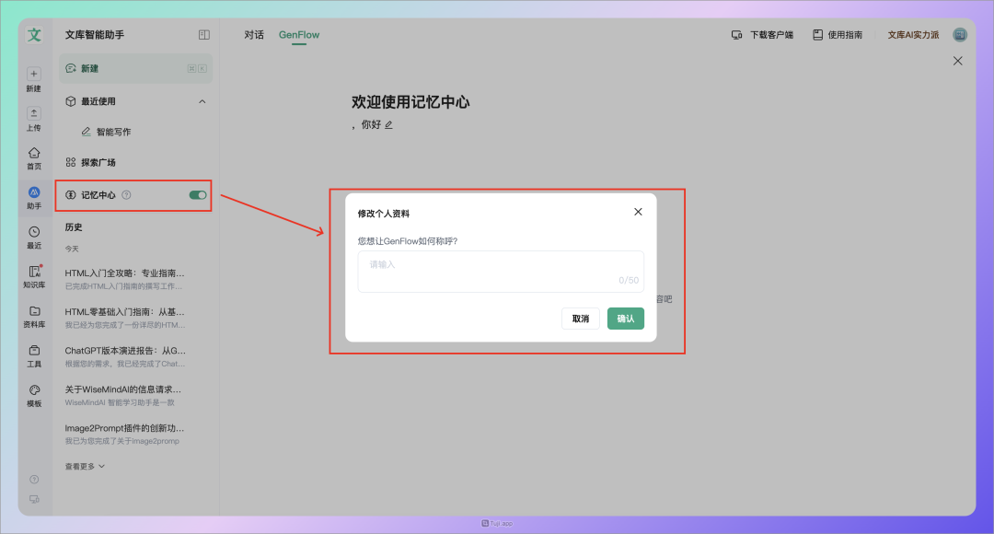
Task: Confirm the dialog with 确认 button
Action: (625, 318)
